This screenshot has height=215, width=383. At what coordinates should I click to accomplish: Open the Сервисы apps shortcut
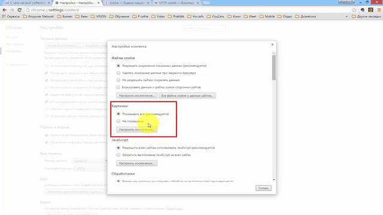tap(11, 17)
